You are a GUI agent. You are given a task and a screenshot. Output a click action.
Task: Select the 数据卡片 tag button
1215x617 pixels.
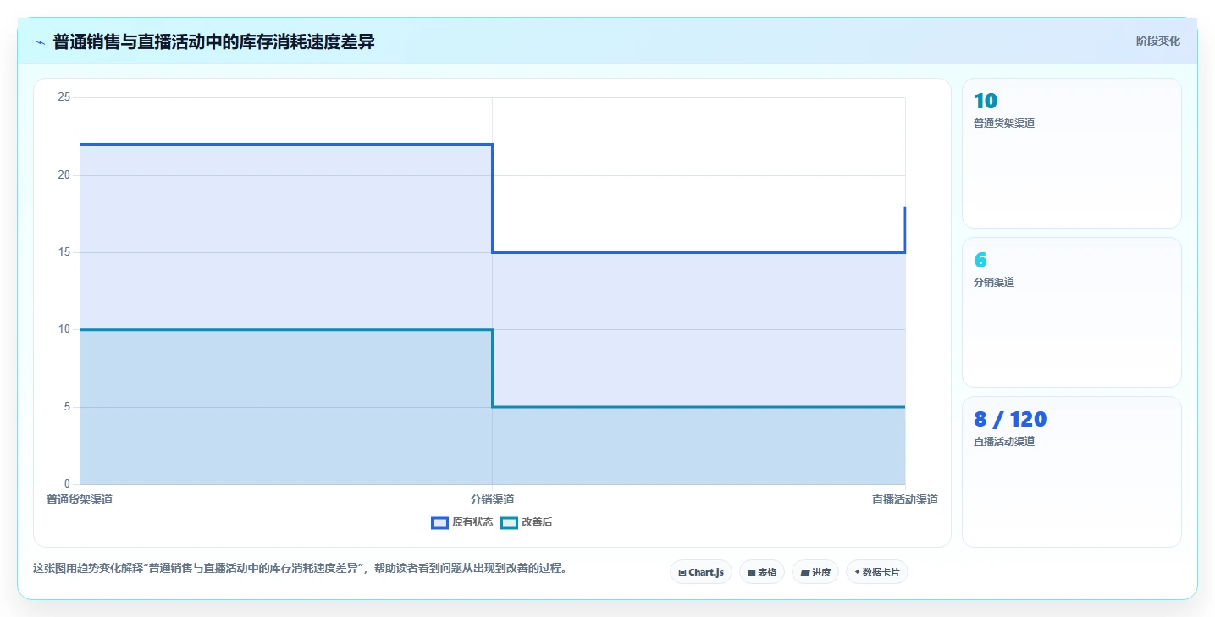[x=877, y=572]
